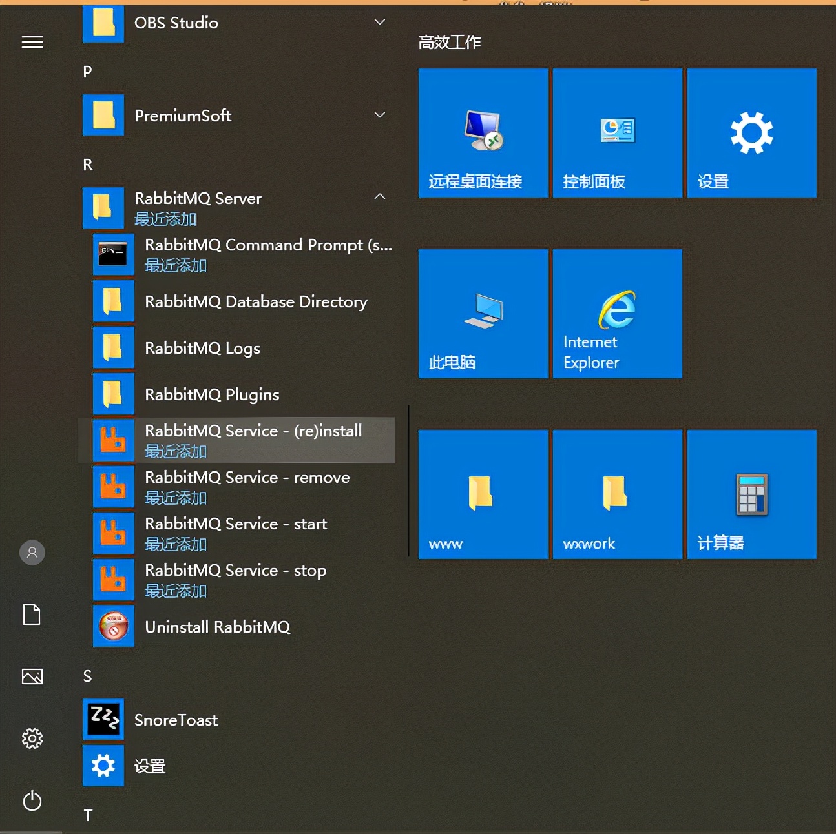Click the 高效工作 tile group title

pyautogui.click(x=450, y=43)
